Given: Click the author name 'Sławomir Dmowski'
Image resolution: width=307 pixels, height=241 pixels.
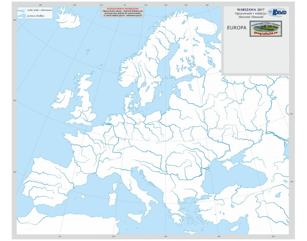Looking at the screenshot, I should [251, 17].
